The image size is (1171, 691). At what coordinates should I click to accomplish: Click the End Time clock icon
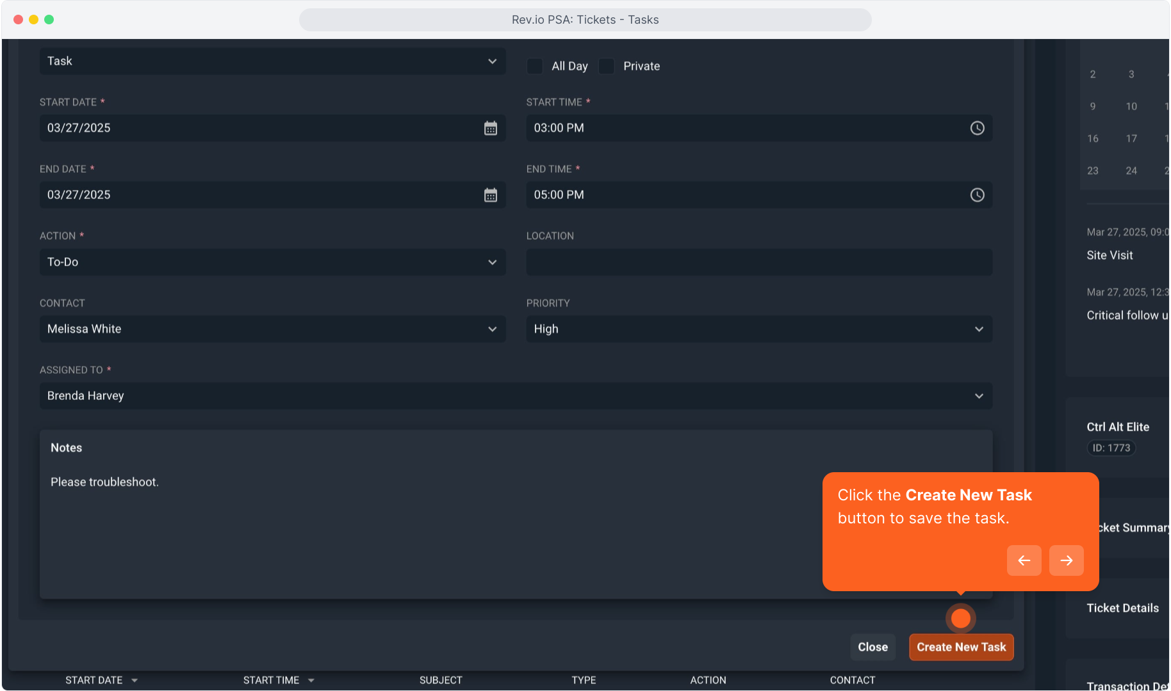pyautogui.click(x=977, y=195)
